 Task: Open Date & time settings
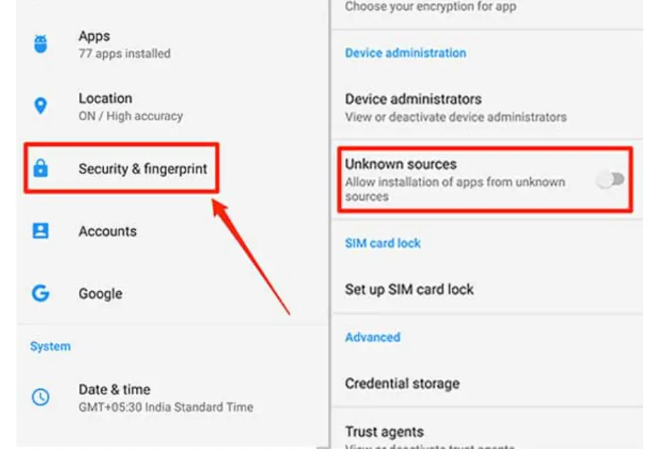click(x=173, y=398)
